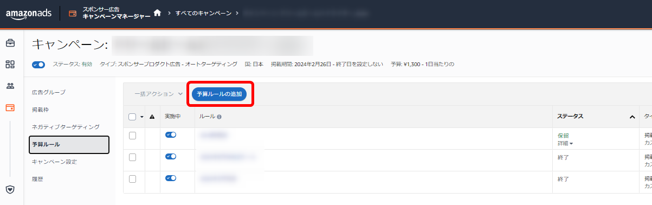Click the ルール column header
Viewport: 652px width, 205px height.
[x=207, y=117]
